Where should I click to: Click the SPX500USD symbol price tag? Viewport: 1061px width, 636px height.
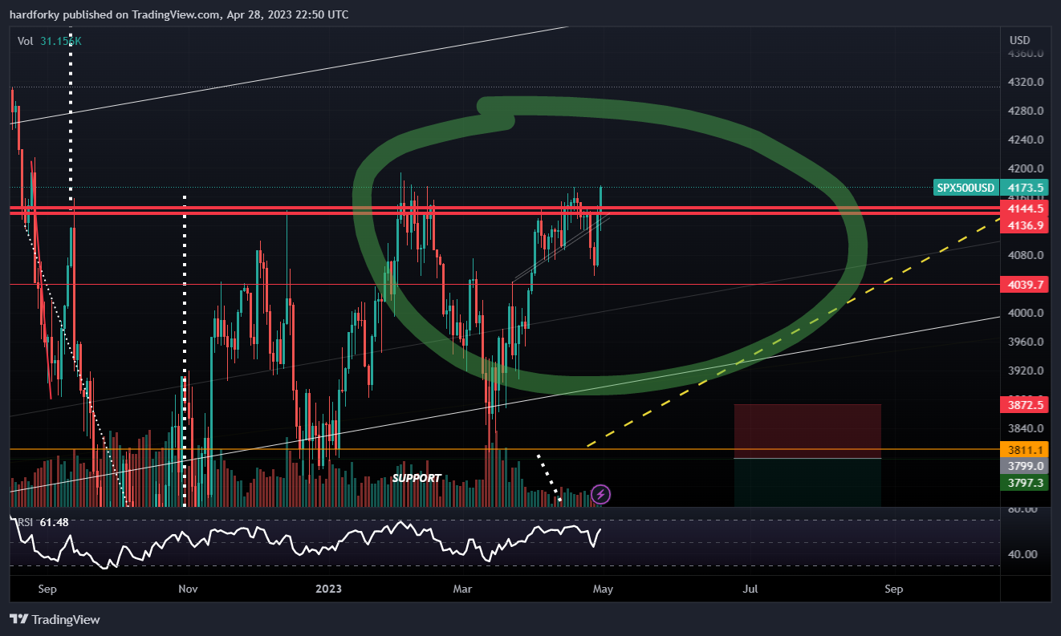tap(967, 188)
